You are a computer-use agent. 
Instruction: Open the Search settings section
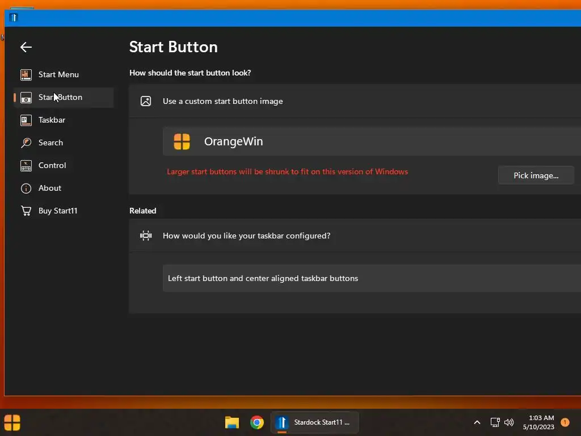(64, 142)
